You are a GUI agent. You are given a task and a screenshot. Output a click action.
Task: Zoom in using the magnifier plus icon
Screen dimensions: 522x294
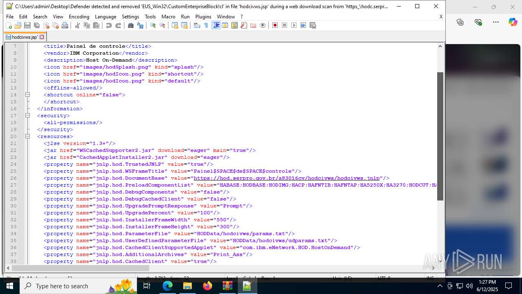coord(153,25)
